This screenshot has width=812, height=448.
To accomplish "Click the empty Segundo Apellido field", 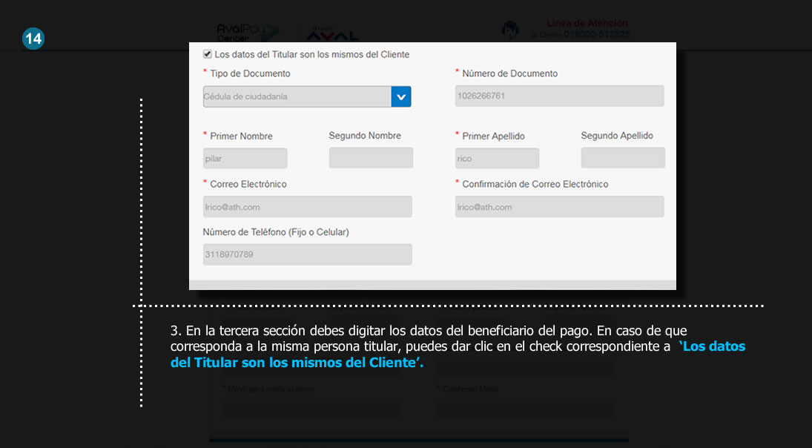I will [623, 158].
